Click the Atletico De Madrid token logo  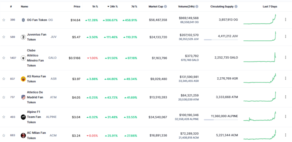click(23, 97)
